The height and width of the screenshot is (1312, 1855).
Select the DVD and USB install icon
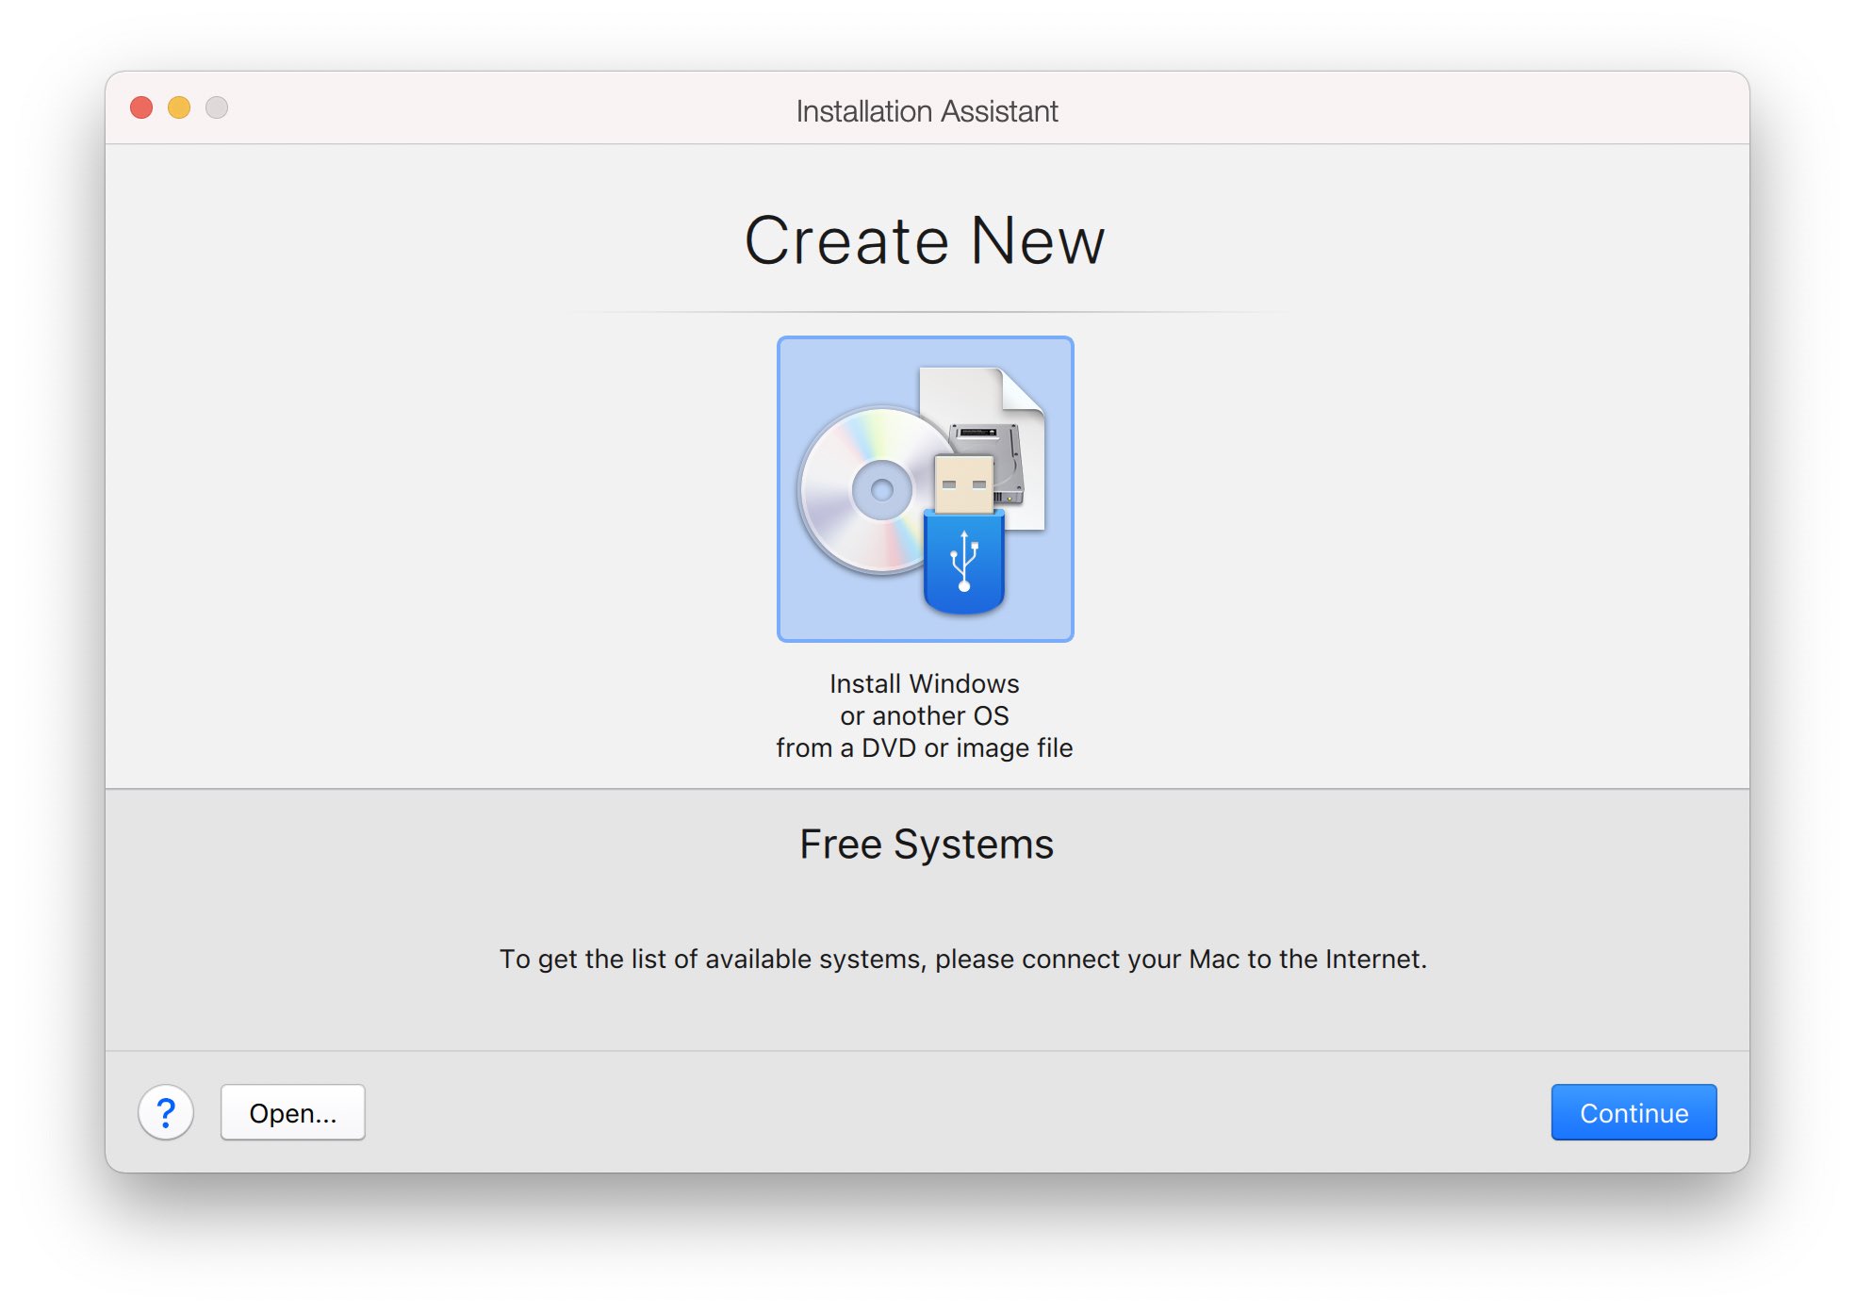925,488
